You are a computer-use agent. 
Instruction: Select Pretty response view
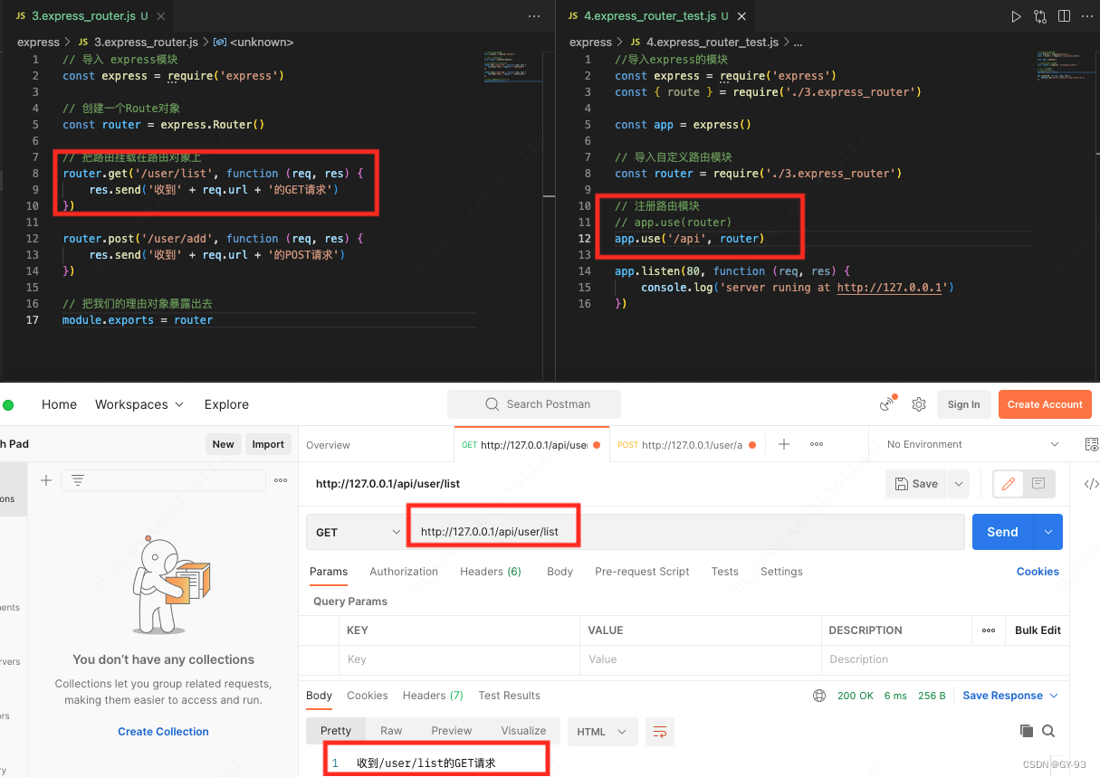(335, 731)
